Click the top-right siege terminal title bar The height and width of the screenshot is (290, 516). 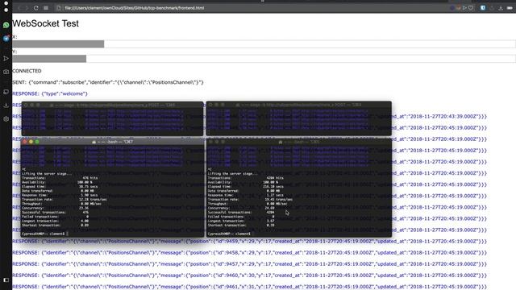tap(299, 105)
